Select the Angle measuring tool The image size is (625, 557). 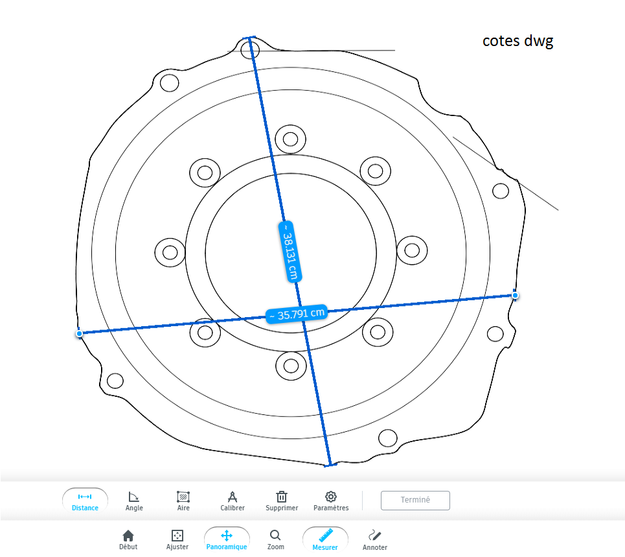(134, 501)
